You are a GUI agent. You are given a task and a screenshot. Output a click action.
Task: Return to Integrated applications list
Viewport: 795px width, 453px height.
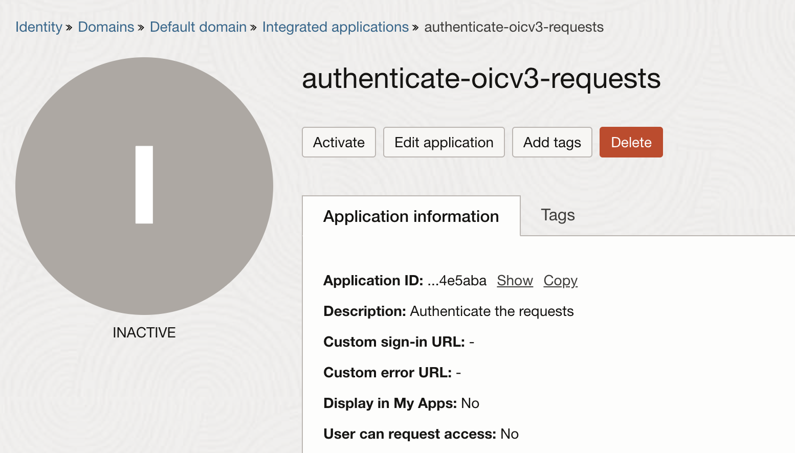click(x=335, y=27)
